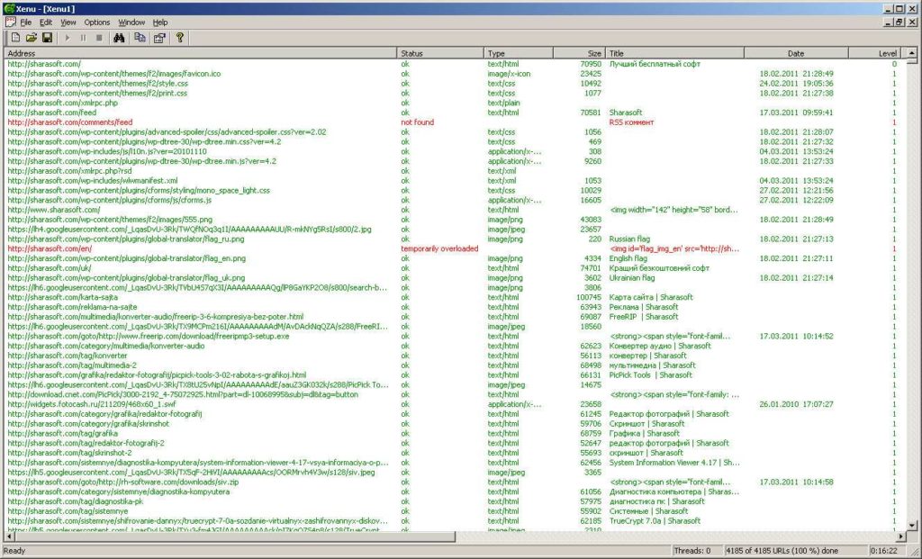
Task: Click the New document toolbar icon
Action: pyautogui.click(x=16, y=38)
